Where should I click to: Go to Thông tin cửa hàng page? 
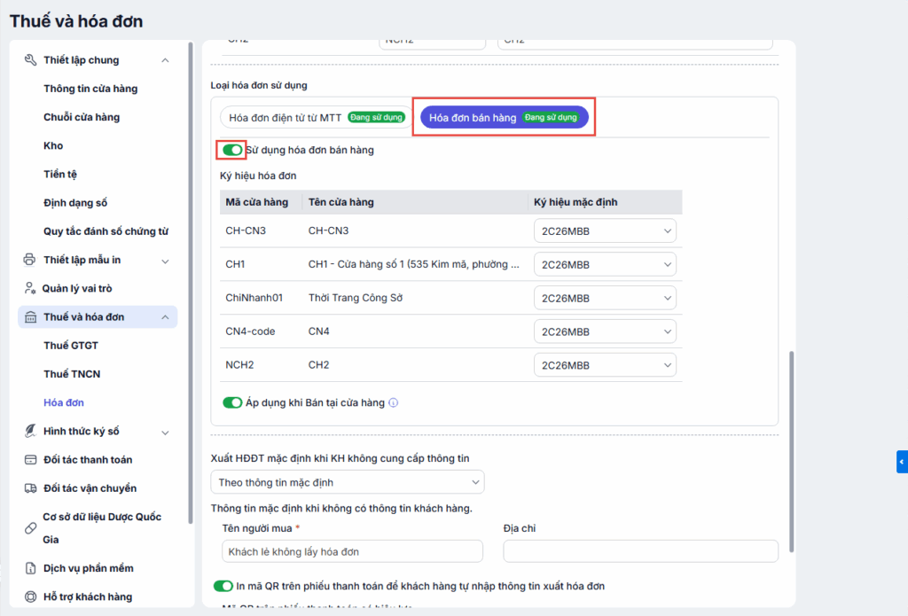(90, 89)
